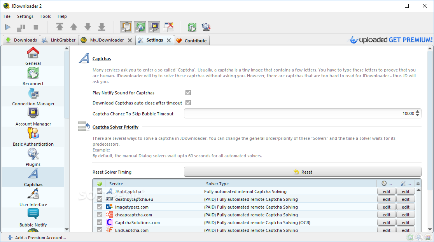Screen dimensions: 434x242
Task: Click the uploaded GET PREMIUM banner
Action: coord(390,40)
